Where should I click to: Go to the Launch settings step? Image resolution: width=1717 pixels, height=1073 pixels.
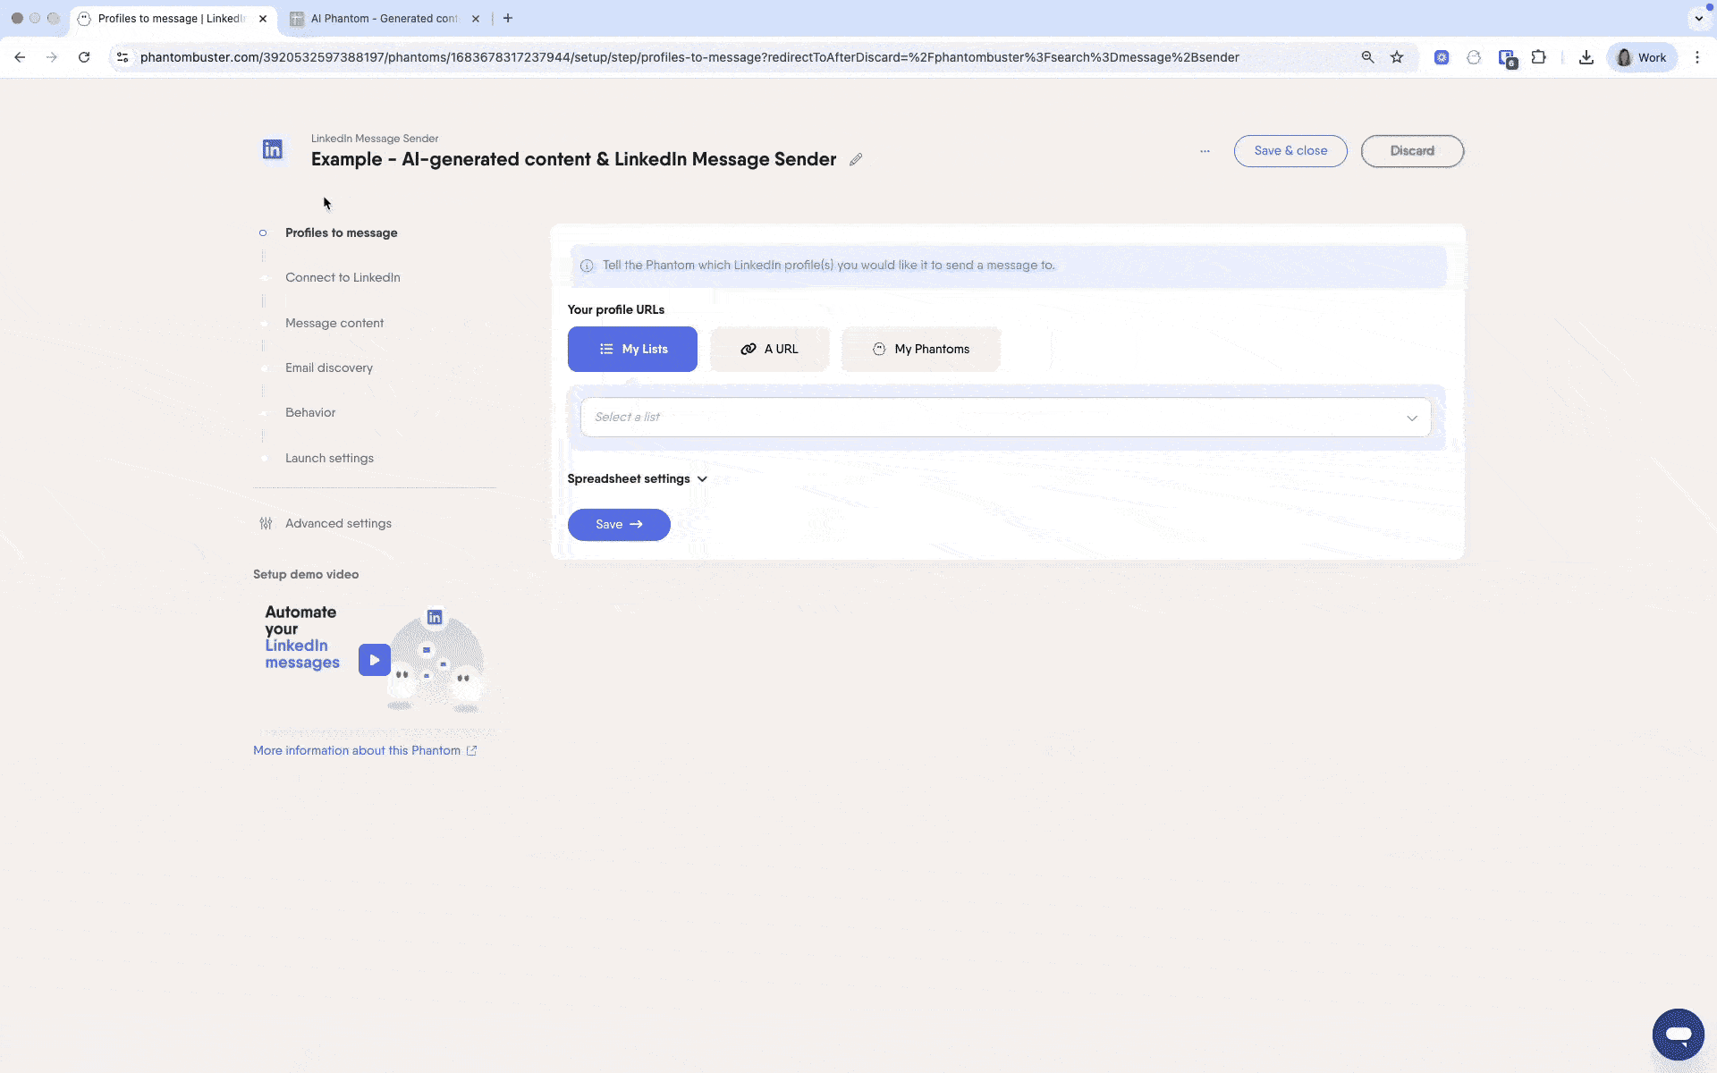(x=329, y=458)
